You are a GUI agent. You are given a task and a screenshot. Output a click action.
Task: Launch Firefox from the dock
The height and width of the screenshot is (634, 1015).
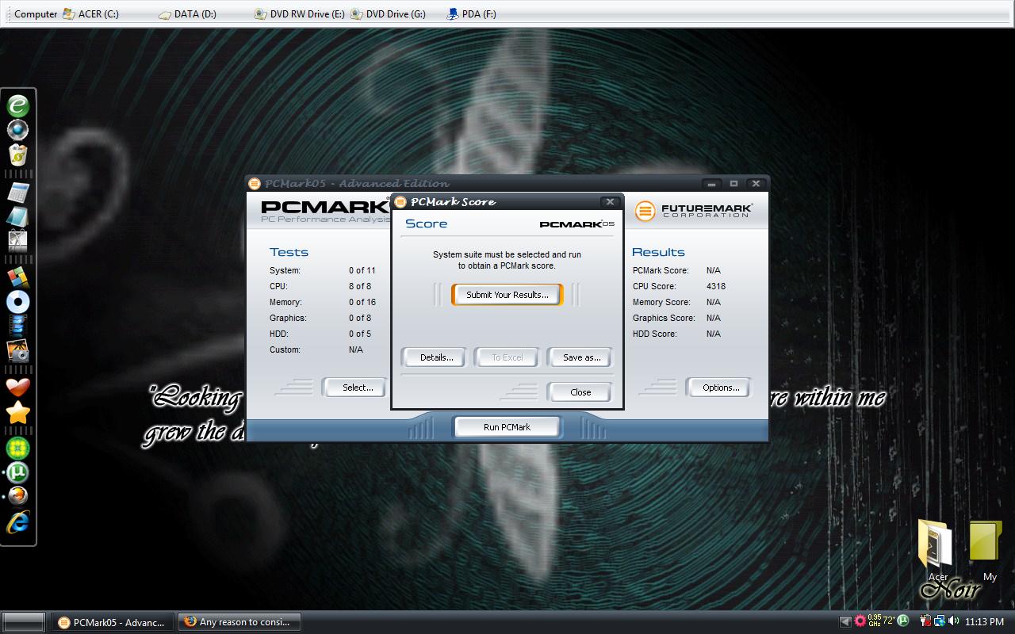point(17,497)
